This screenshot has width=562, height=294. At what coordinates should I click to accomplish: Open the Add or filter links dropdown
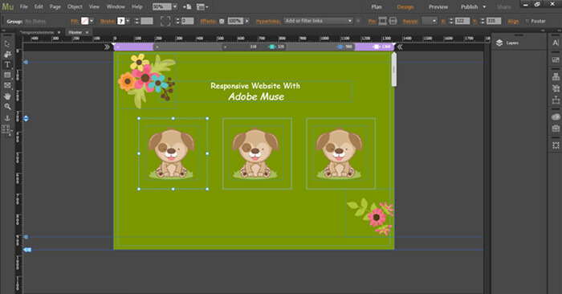tap(318, 21)
